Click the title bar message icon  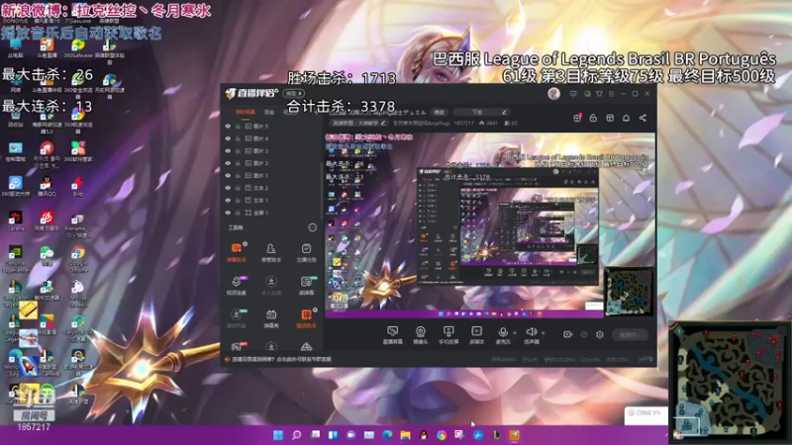click(573, 94)
